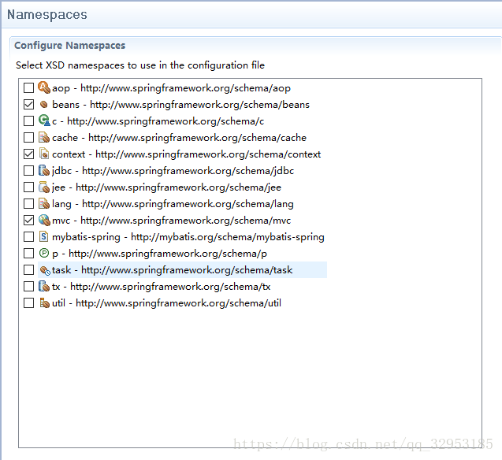Select the schema/c row text
502x460 pixels.
pyautogui.click(x=158, y=121)
